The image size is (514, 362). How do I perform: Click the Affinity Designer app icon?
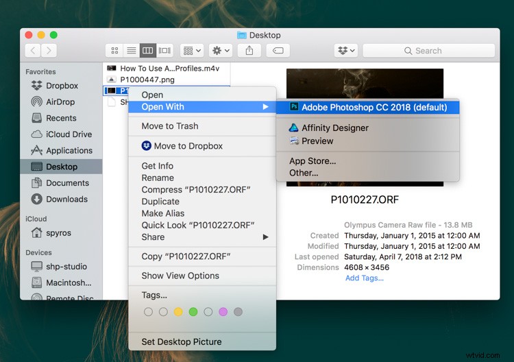294,128
